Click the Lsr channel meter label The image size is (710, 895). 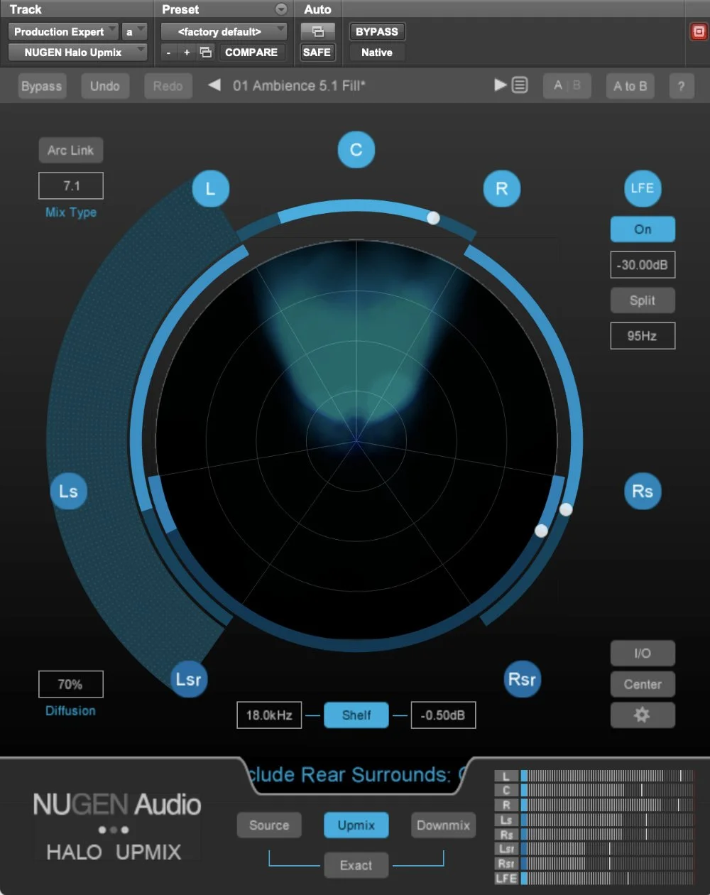coord(506,849)
